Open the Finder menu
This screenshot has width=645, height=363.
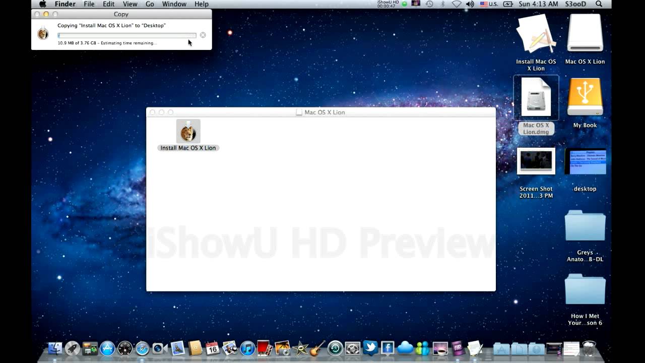(65, 4)
